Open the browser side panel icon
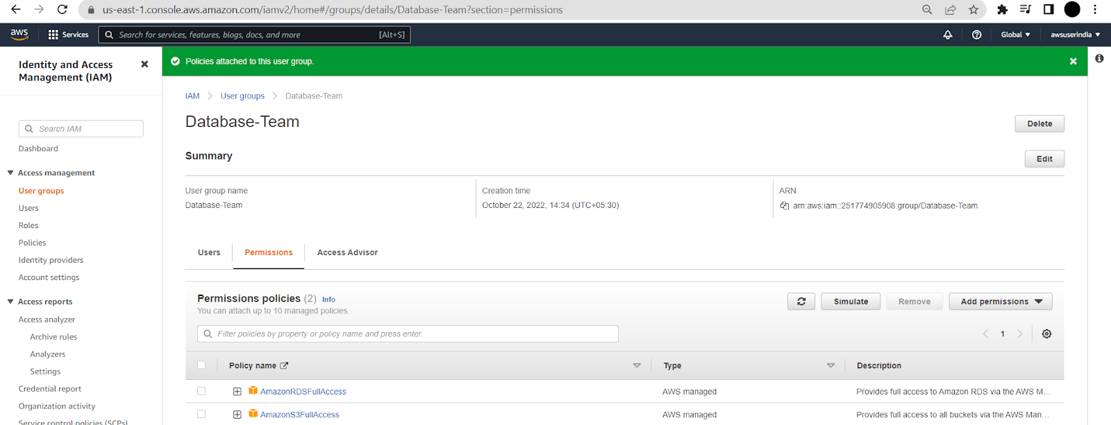Image resolution: width=1111 pixels, height=425 pixels. coord(1049,10)
